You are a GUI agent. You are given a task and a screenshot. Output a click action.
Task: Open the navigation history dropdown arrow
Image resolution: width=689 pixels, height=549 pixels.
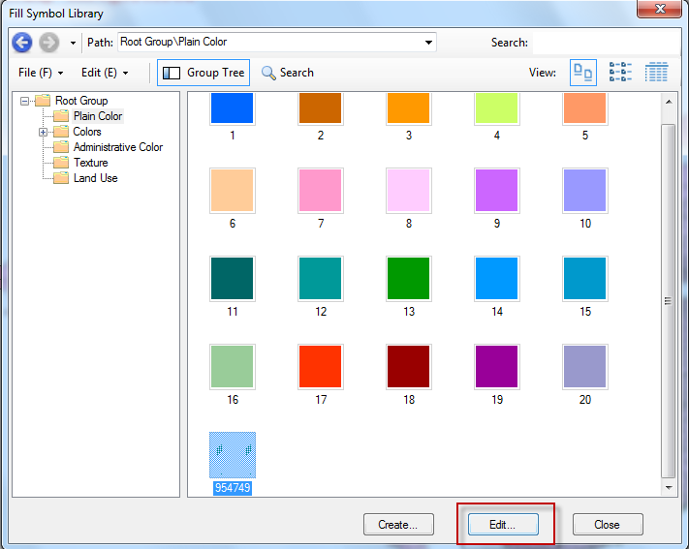73,44
